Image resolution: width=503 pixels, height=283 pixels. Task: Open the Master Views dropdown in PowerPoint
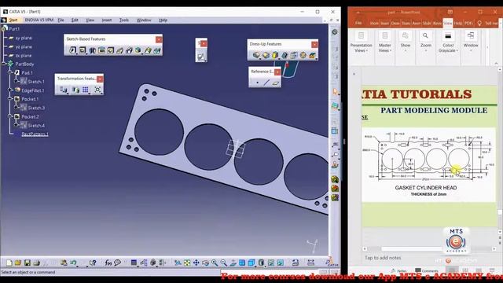tap(384, 42)
